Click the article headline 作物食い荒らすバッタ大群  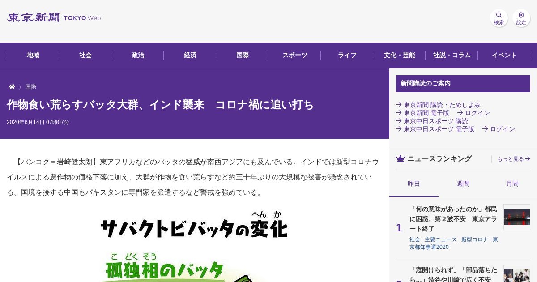(x=160, y=105)
